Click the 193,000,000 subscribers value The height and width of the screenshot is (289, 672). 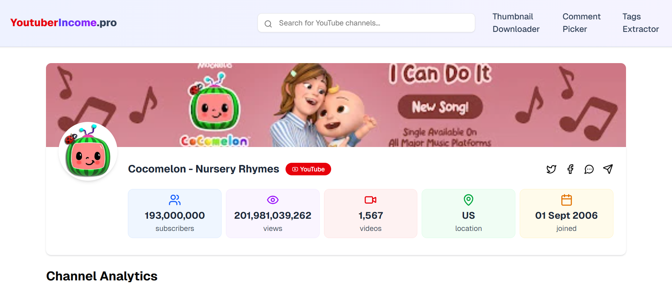point(175,215)
